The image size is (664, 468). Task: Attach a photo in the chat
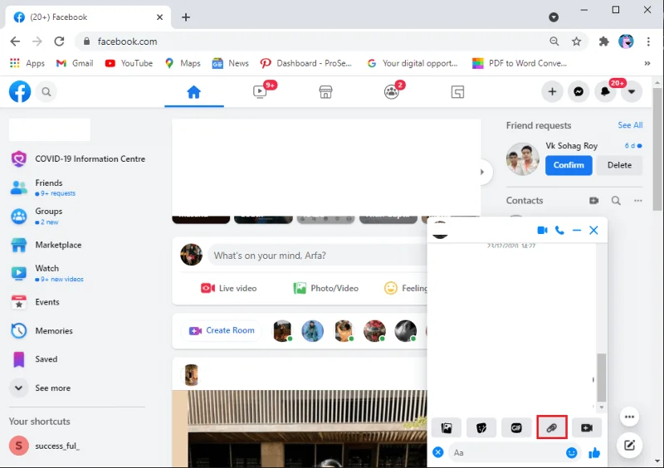click(x=447, y=428)
